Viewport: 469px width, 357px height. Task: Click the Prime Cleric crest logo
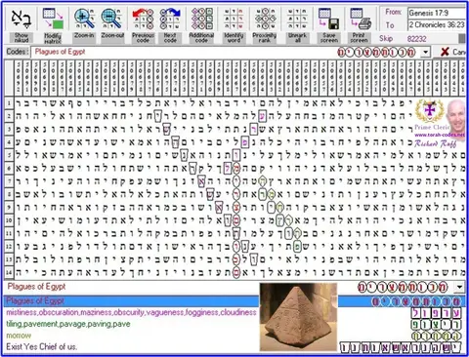[430, 110]
